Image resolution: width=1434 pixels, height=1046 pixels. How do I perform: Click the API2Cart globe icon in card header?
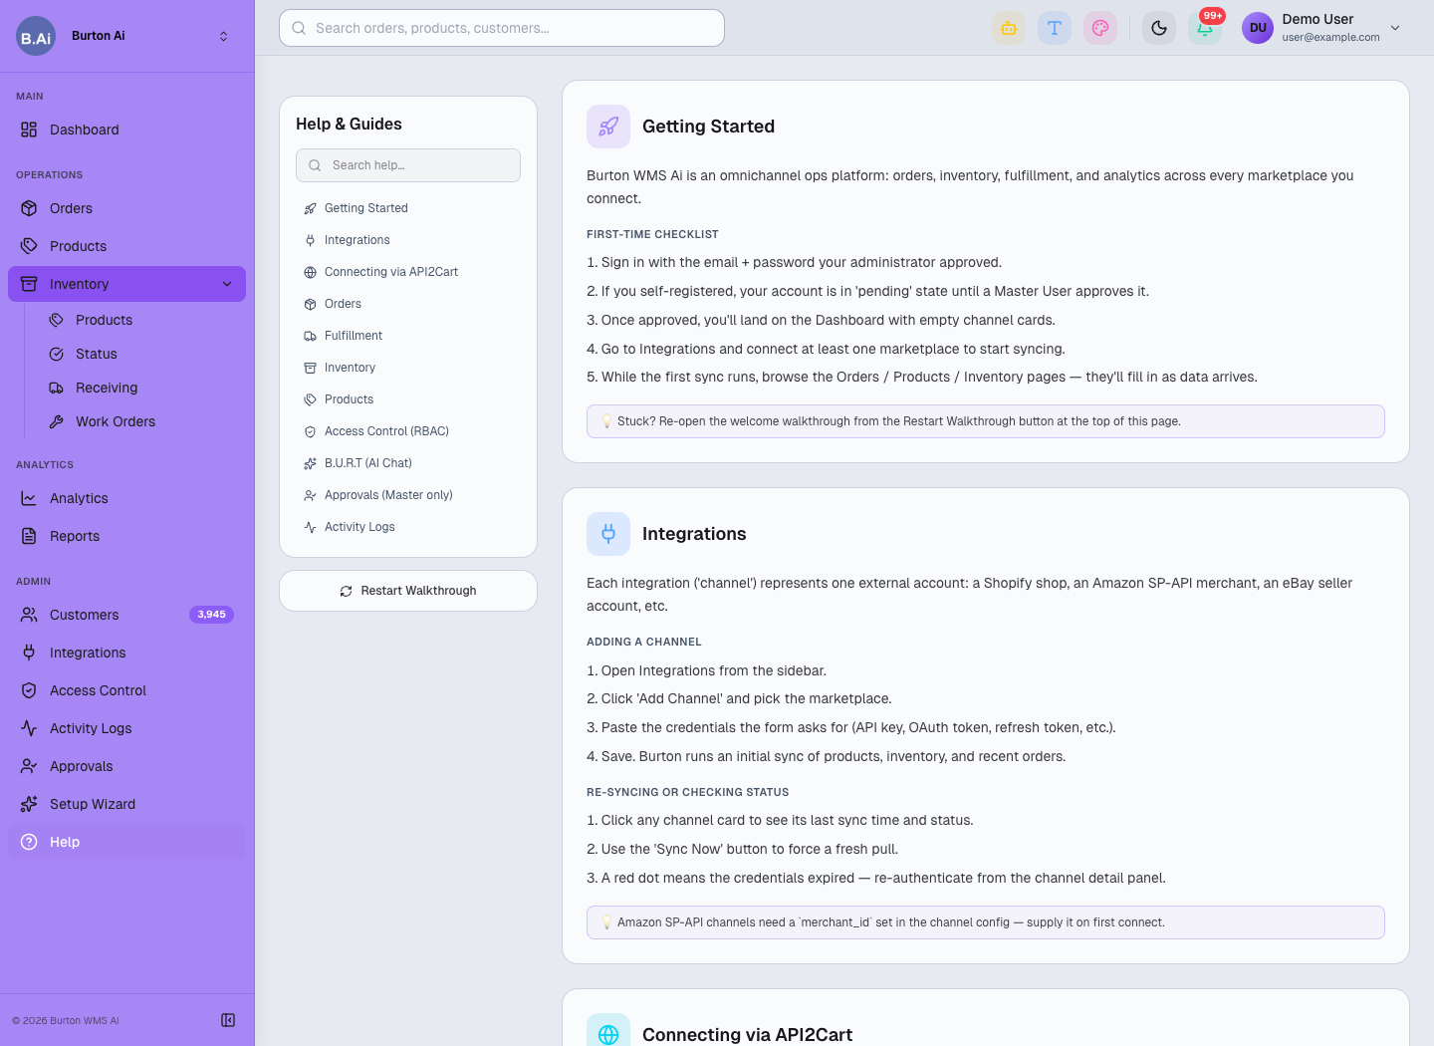608,1034
